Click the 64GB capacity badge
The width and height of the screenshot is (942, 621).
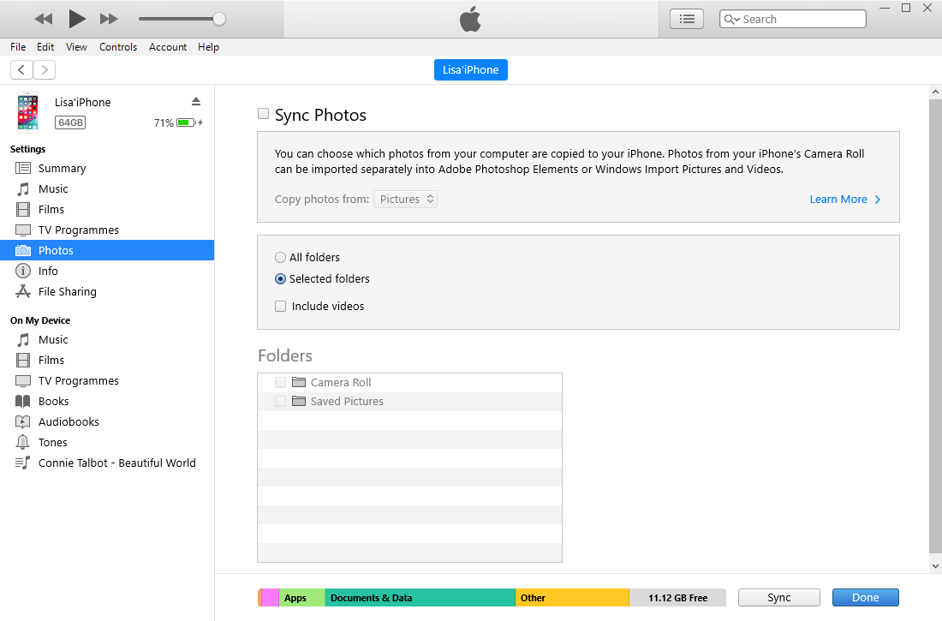[x=70, y=122]
